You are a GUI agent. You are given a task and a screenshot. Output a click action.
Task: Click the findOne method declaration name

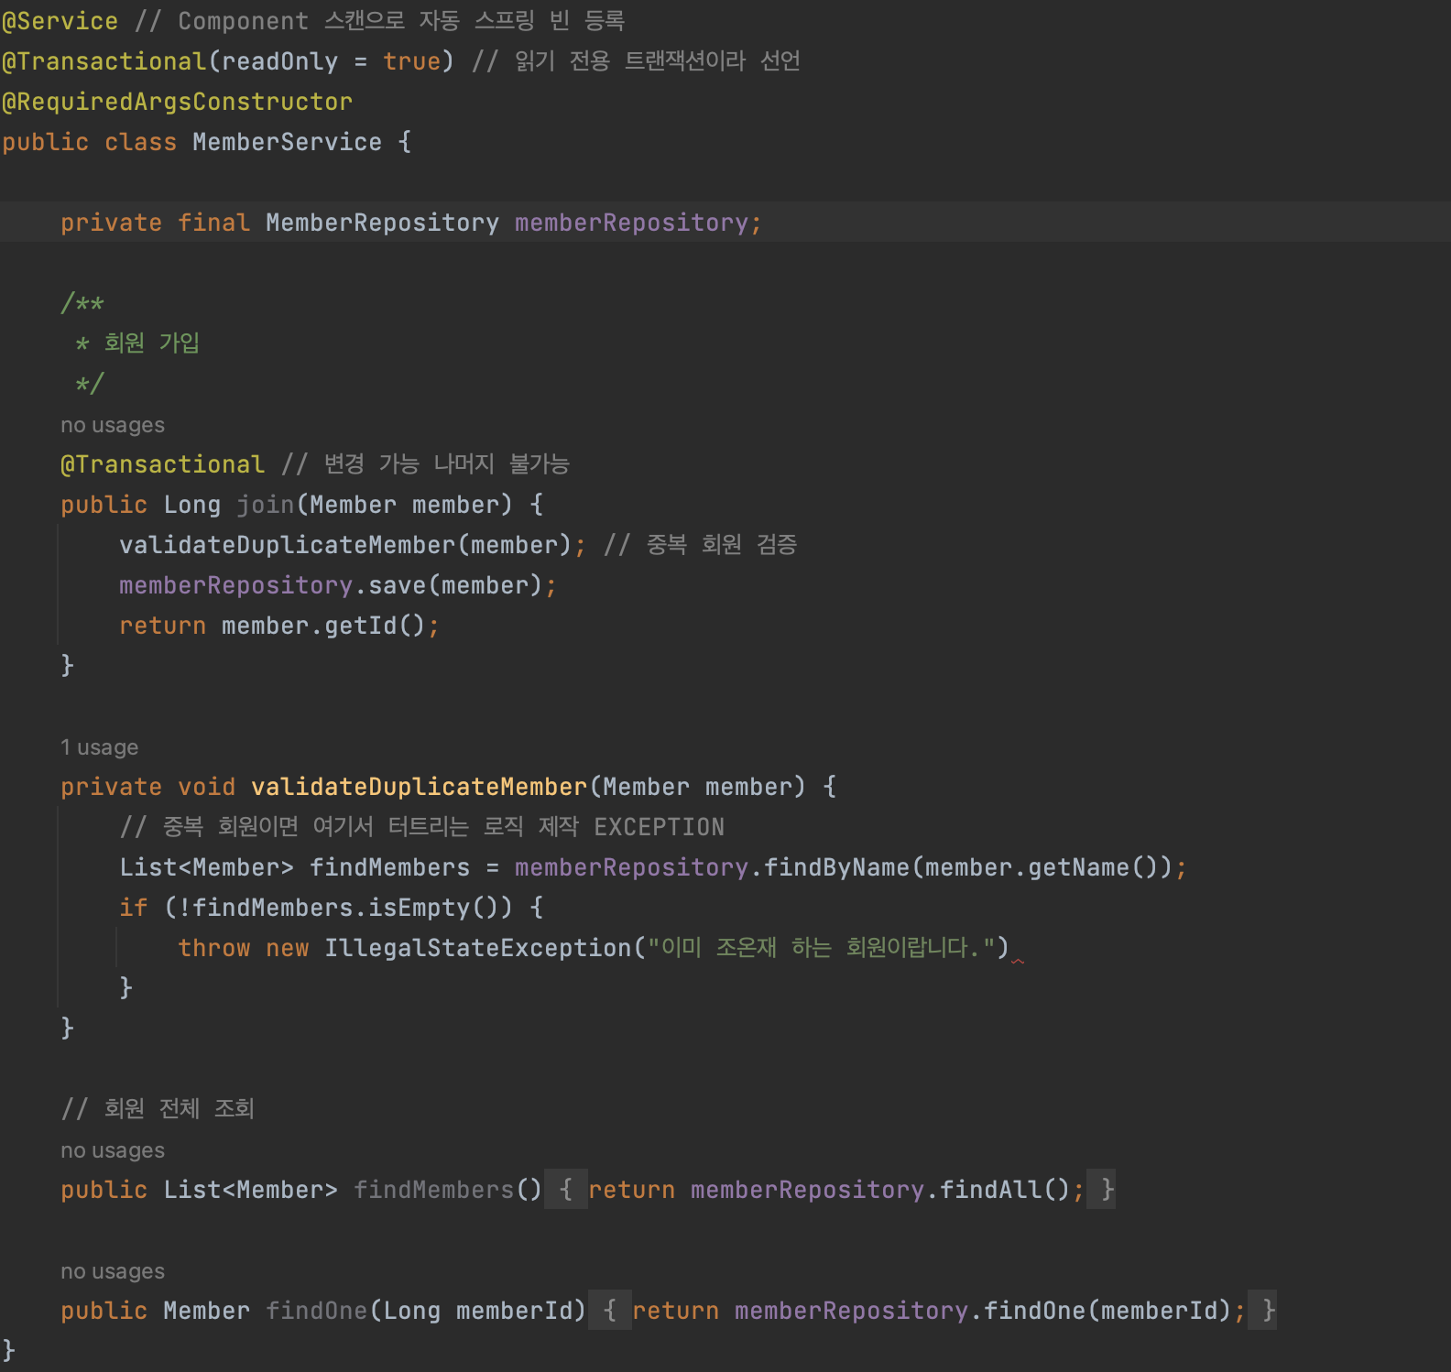coord(316,1311)
